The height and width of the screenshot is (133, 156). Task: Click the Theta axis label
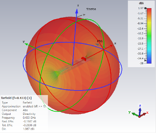click(91, 9)
